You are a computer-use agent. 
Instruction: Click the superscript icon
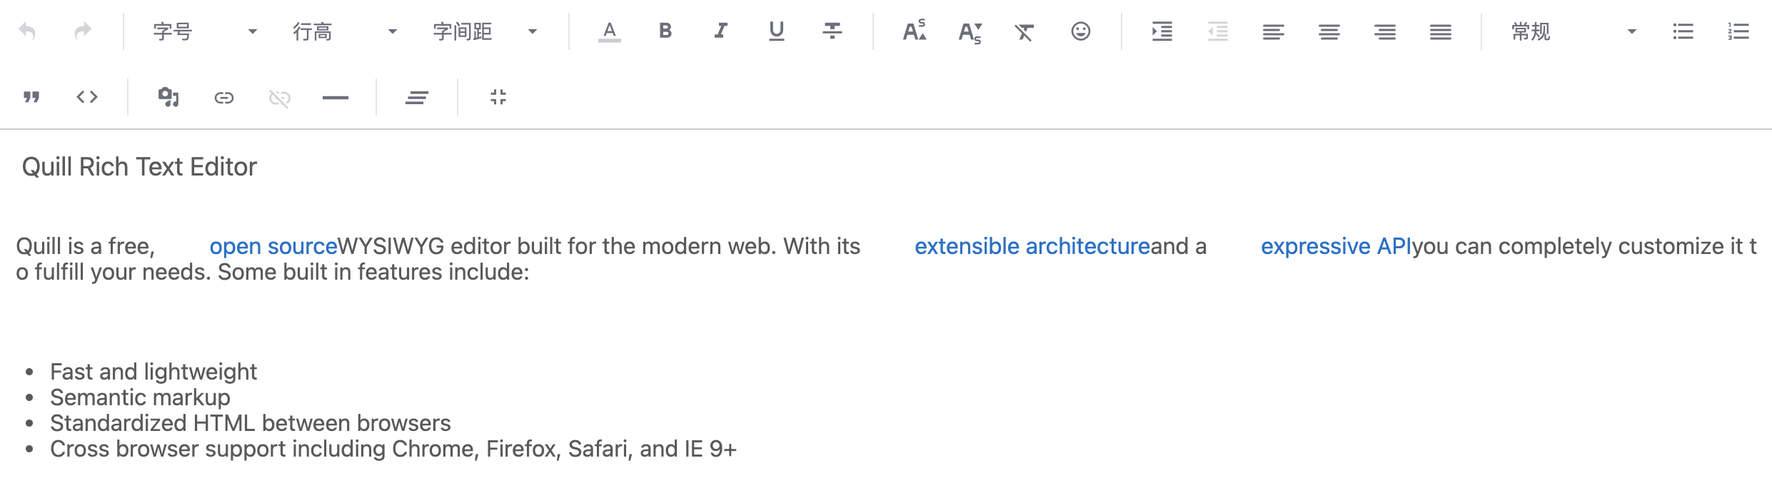click(914, 31)
